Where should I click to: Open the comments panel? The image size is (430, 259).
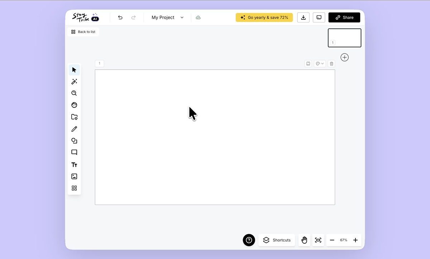click(319, 17)
